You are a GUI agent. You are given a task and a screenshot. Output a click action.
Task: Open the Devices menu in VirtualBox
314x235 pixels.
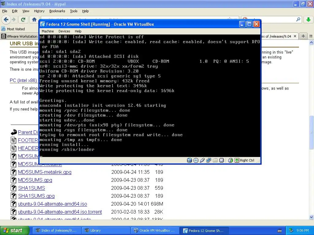coord(64,31)
